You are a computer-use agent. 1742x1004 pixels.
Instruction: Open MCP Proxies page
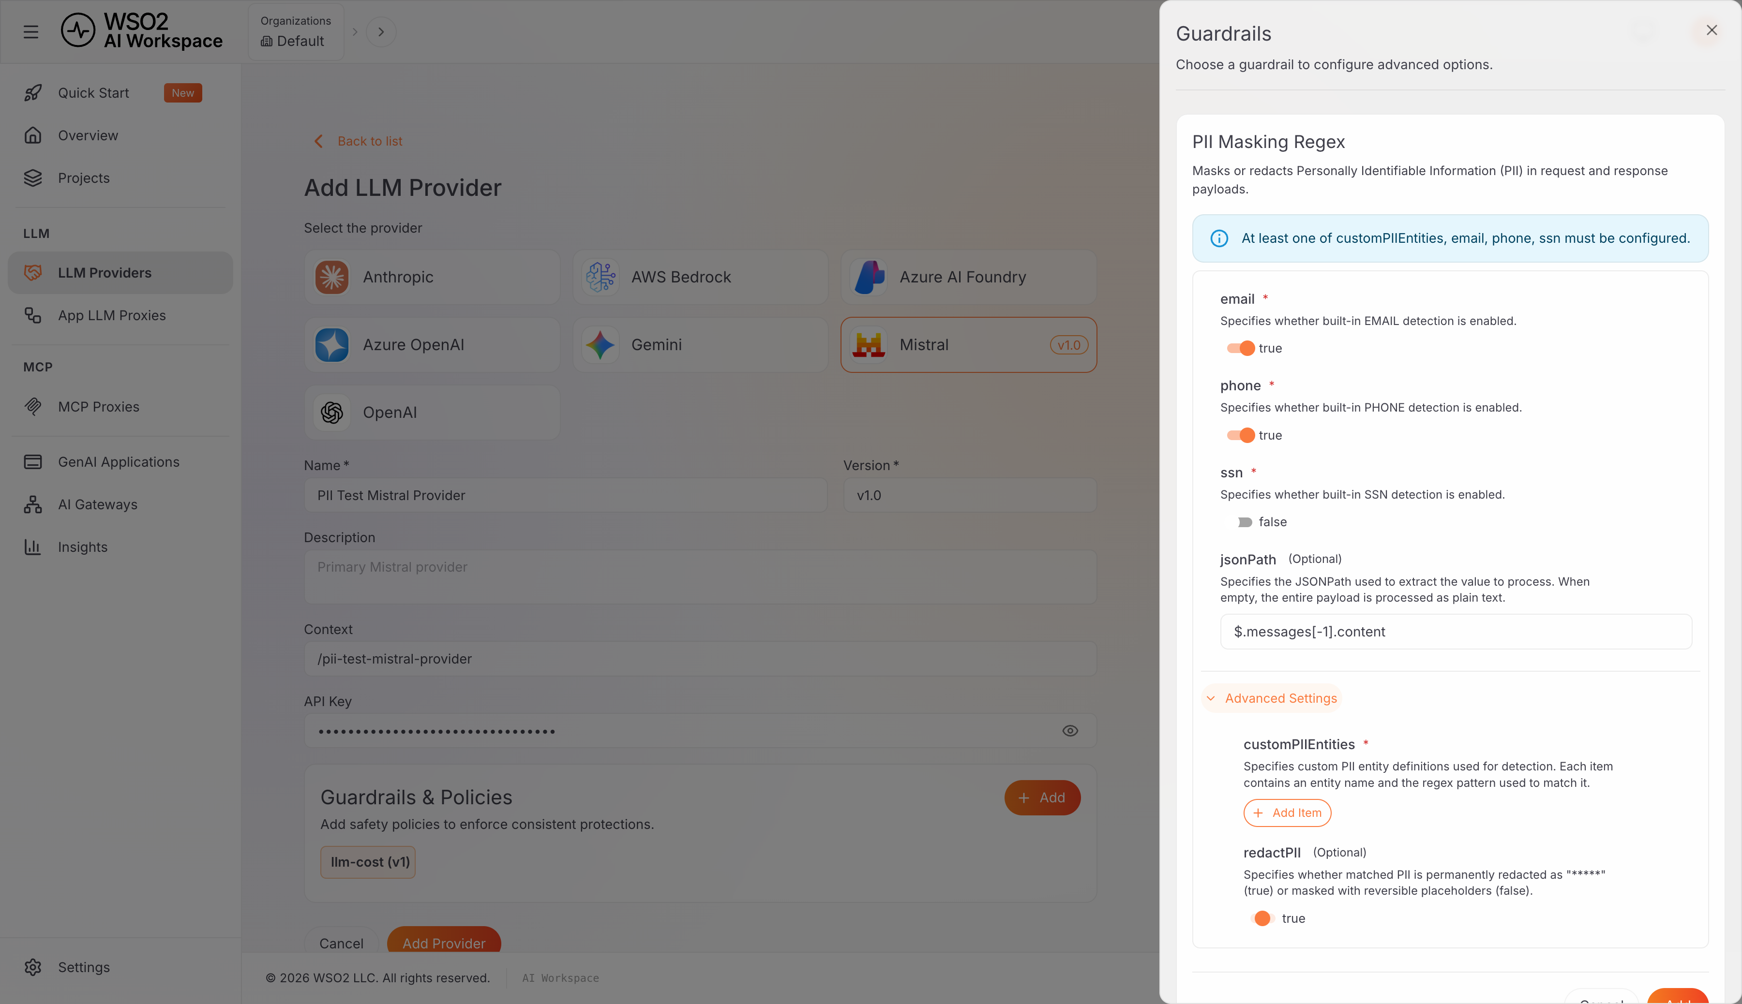(x=120, y=407)
